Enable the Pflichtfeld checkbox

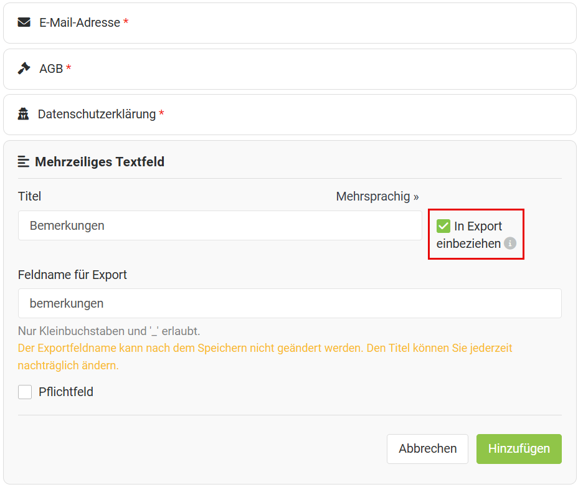(25, 392)
